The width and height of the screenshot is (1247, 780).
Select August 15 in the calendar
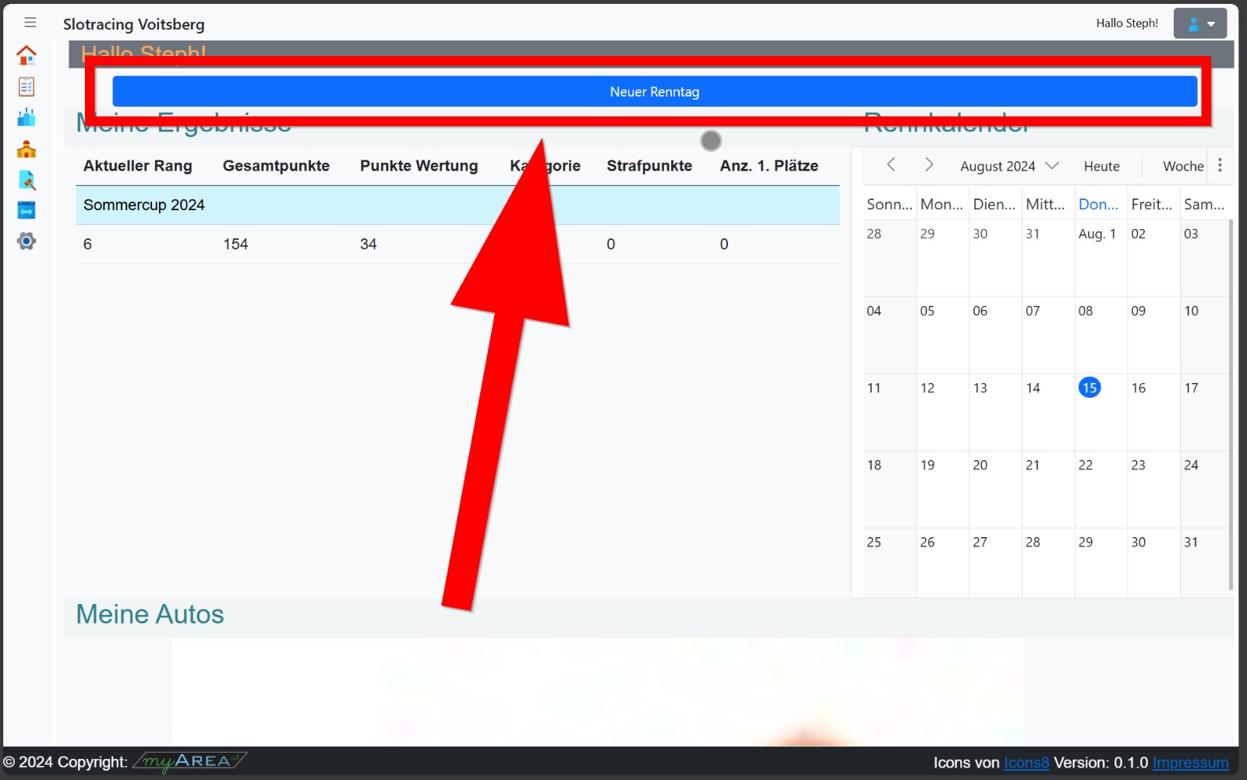pyautogui.click(x=1089, y=388)
